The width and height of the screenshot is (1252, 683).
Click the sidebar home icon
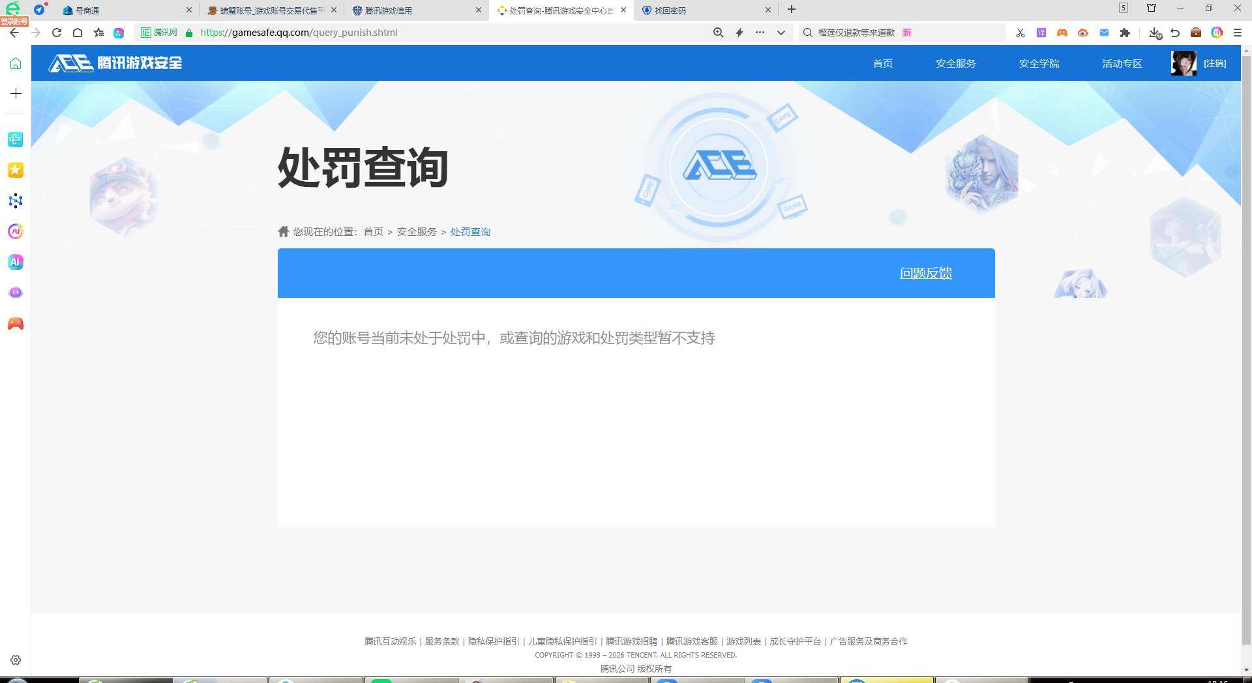16,63
